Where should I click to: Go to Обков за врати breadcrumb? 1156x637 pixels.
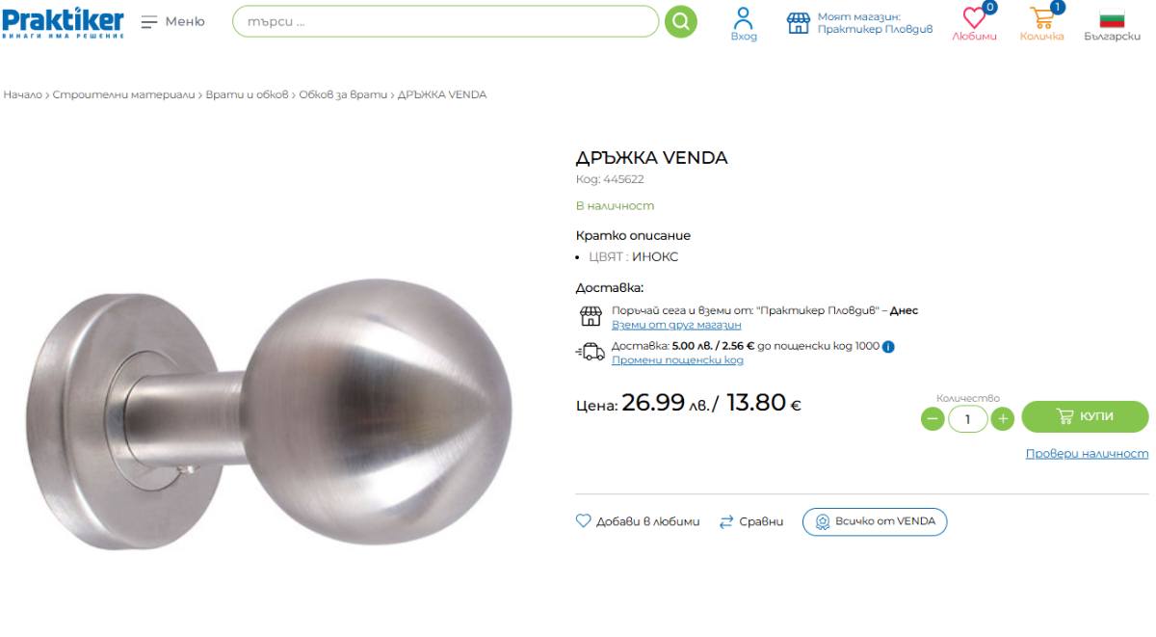coord(343,94)
